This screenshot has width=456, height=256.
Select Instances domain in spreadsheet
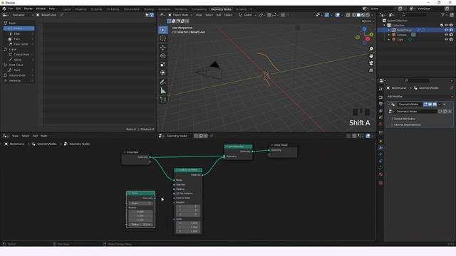[19, 80]
